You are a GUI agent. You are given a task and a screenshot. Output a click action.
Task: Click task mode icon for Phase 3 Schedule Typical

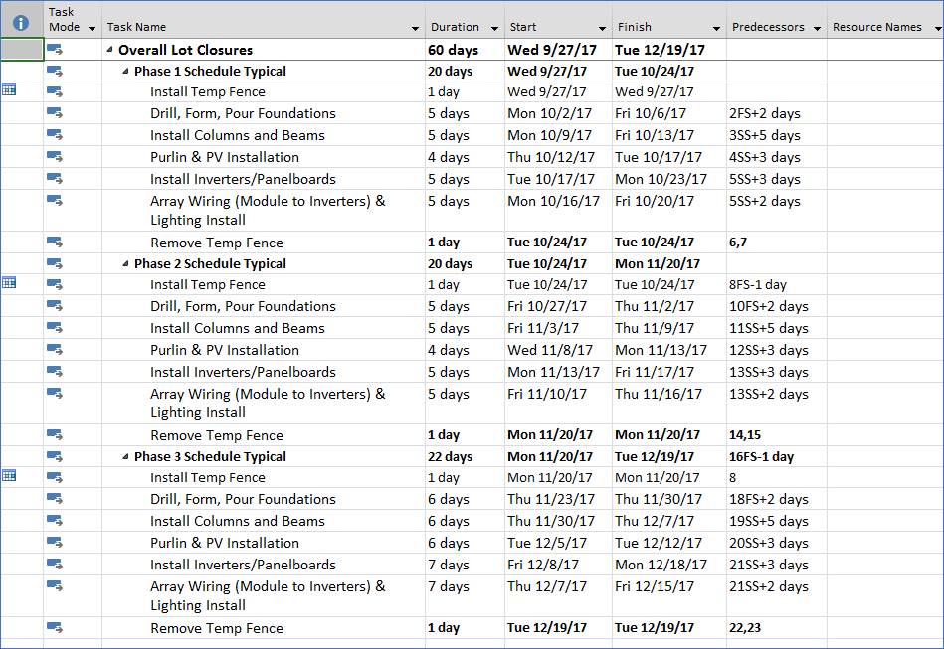[x=55, y=456]
